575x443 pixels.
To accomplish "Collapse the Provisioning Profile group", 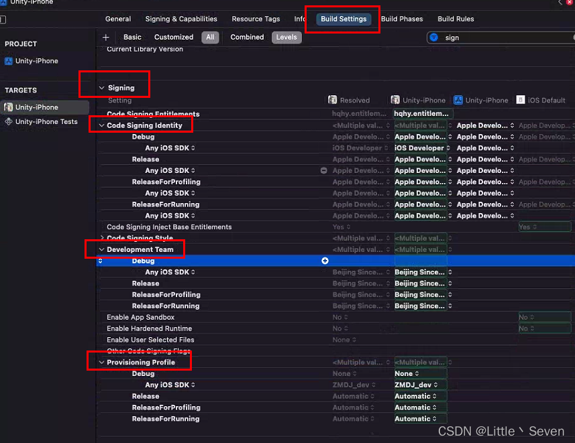I will point(101,363).
